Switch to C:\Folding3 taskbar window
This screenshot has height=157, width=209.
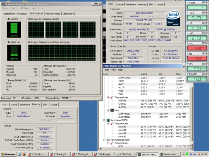pos(82,154)
